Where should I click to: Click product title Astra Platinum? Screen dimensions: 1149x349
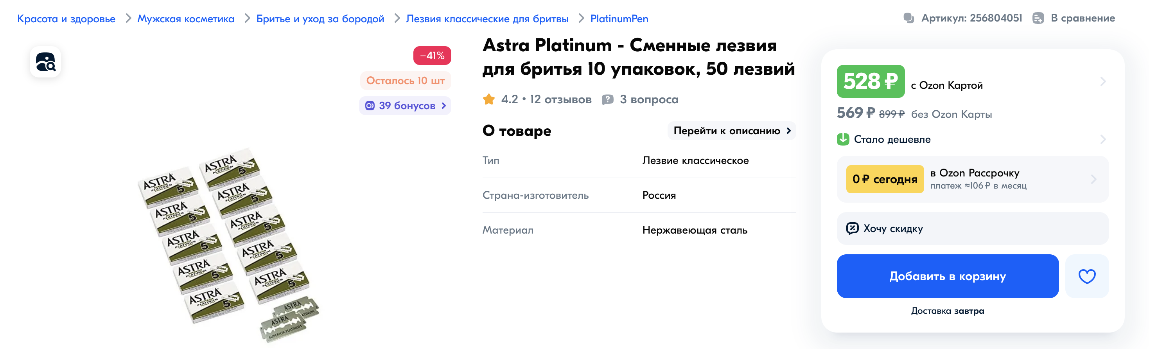pos(638,57)
